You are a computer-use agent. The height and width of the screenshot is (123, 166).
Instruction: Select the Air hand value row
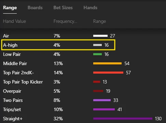(x=83, y=36)
